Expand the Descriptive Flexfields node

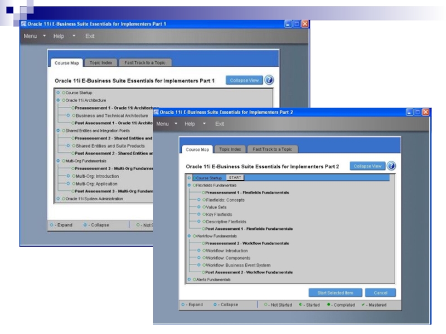point(199,222)
